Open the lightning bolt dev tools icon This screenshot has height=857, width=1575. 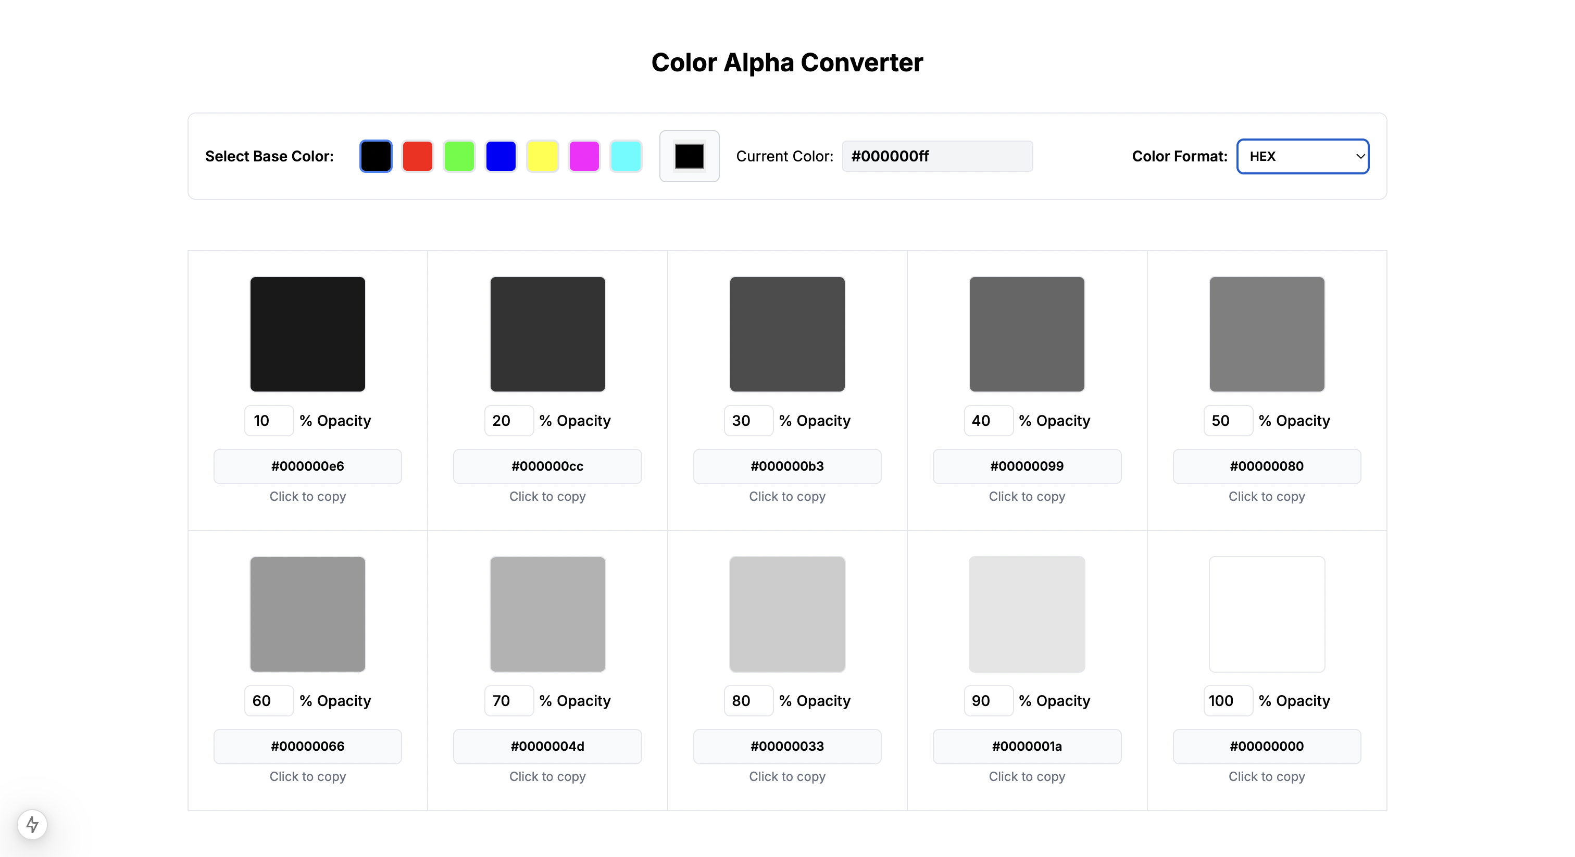[32, 825]
